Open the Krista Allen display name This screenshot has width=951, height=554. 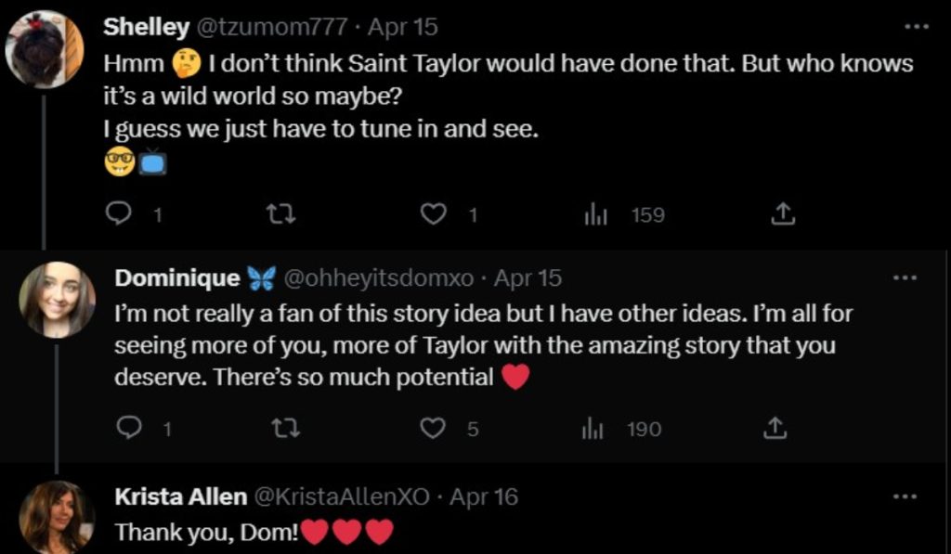point(180,496)
